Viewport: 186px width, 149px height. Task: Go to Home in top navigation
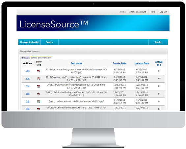pos(123,12)
